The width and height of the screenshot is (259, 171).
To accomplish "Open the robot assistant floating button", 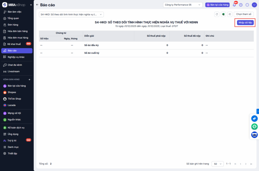I will point(254,135).
